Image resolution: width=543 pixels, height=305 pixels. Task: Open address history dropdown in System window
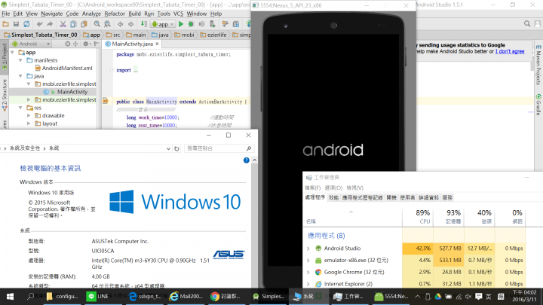[168, 148]
